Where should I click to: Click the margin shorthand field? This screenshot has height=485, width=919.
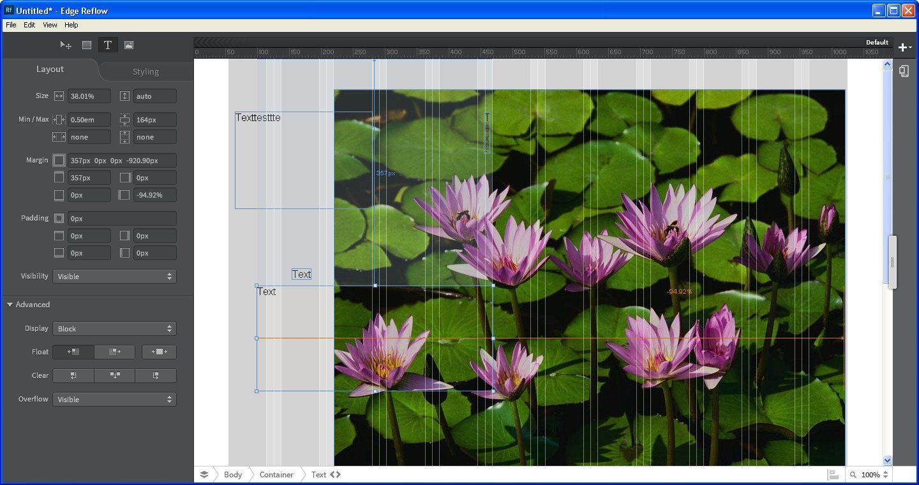click(122, 161)
